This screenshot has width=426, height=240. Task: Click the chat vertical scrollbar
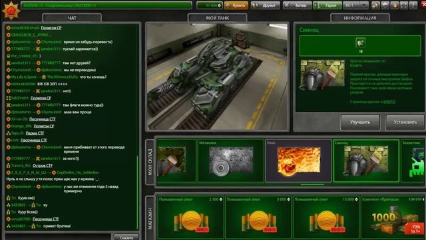coord(138,192)
